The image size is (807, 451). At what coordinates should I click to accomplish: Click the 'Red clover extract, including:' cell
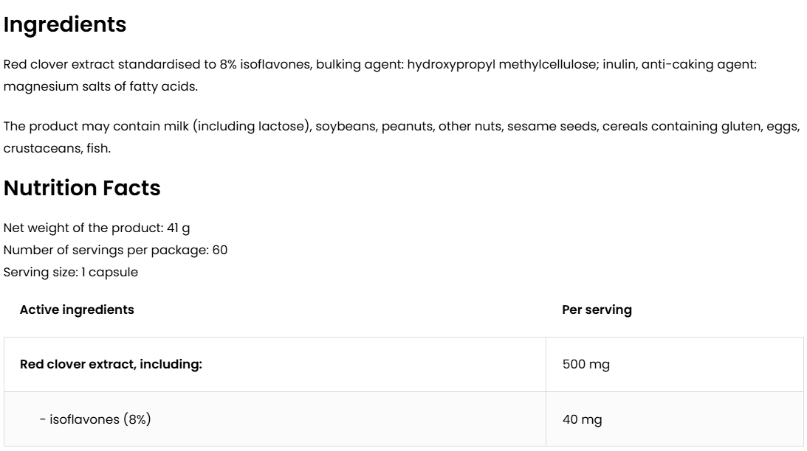[111, 364]
